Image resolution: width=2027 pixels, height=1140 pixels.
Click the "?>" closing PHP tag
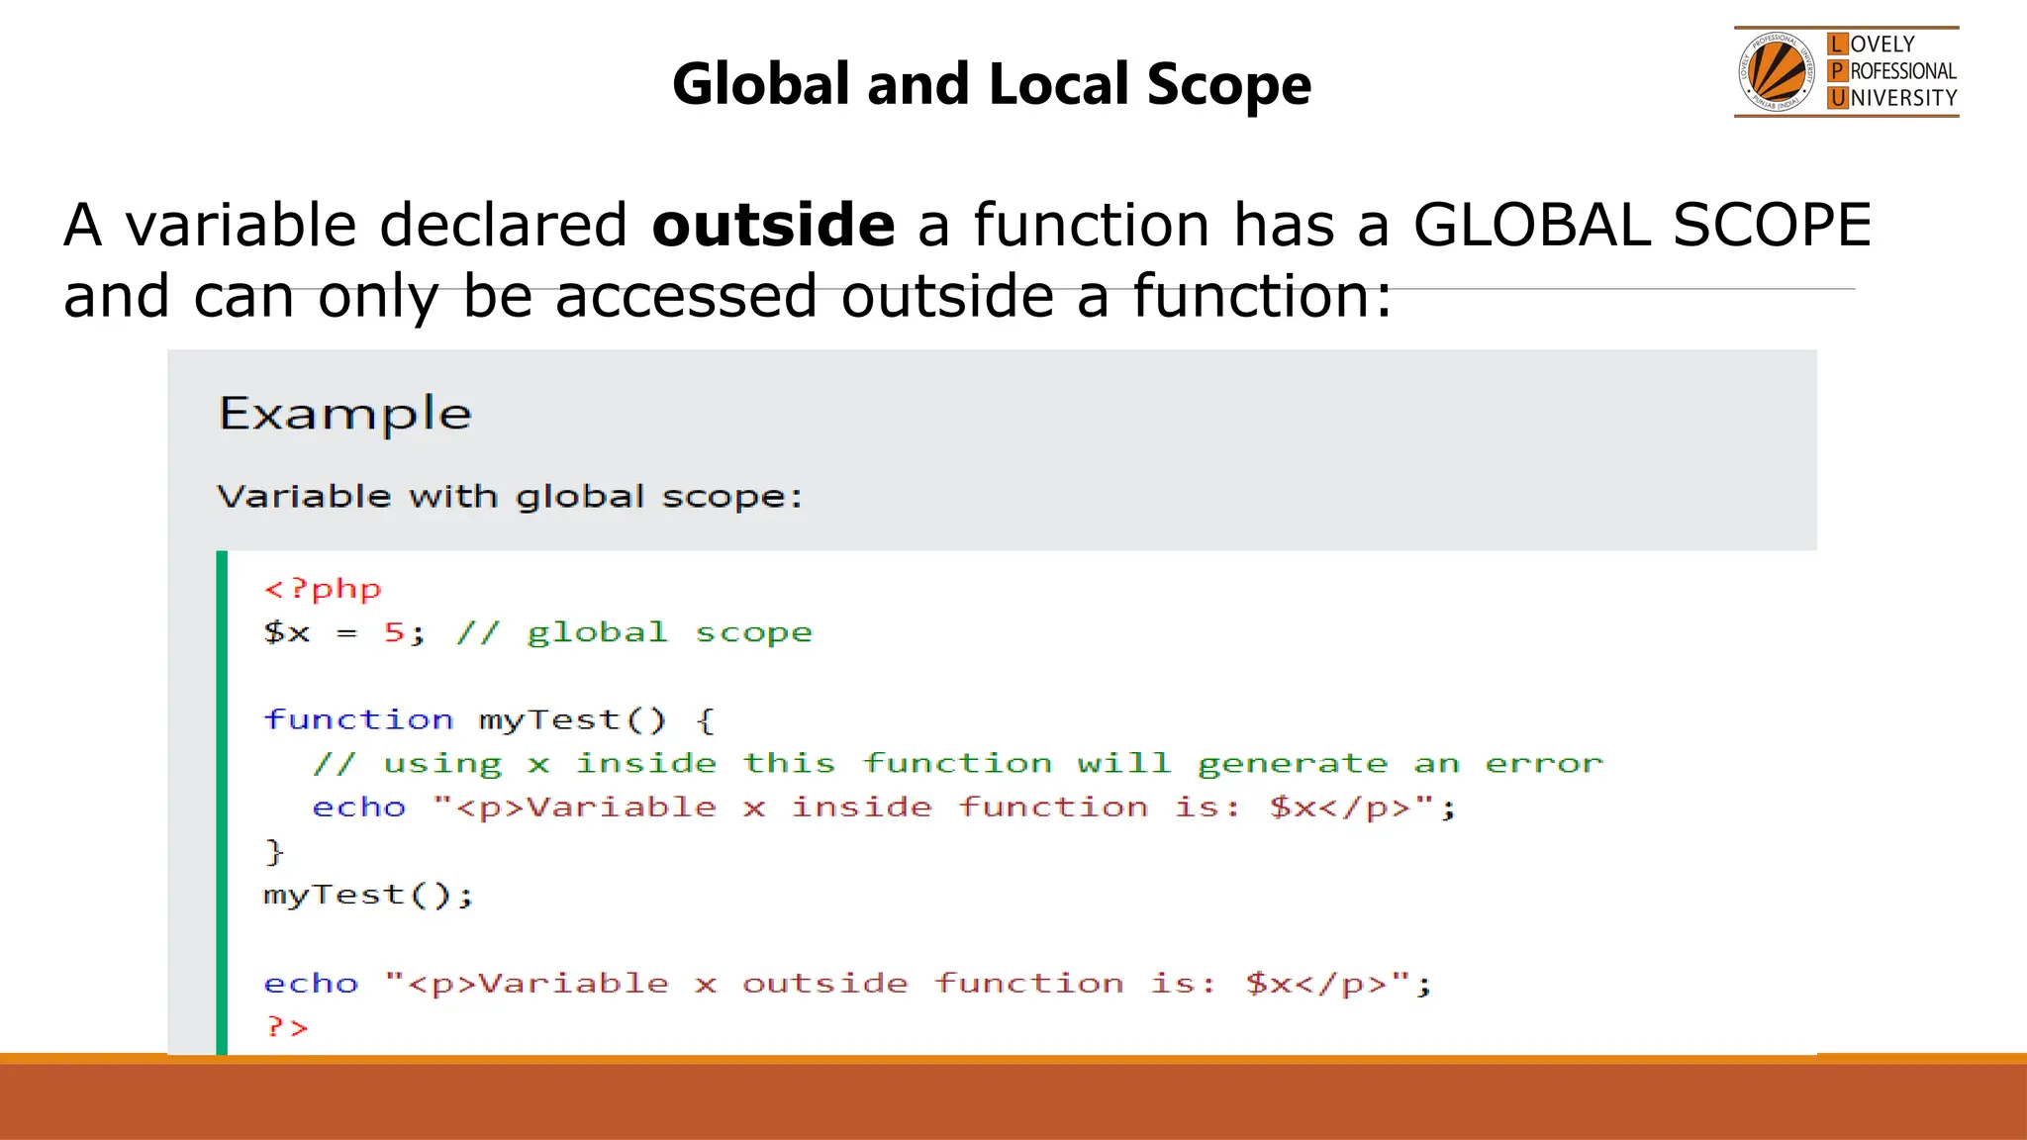click(287, 1026)
